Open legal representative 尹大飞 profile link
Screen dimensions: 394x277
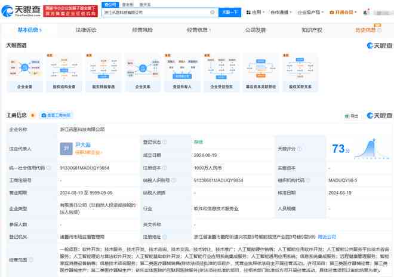[x=83, y=145]
